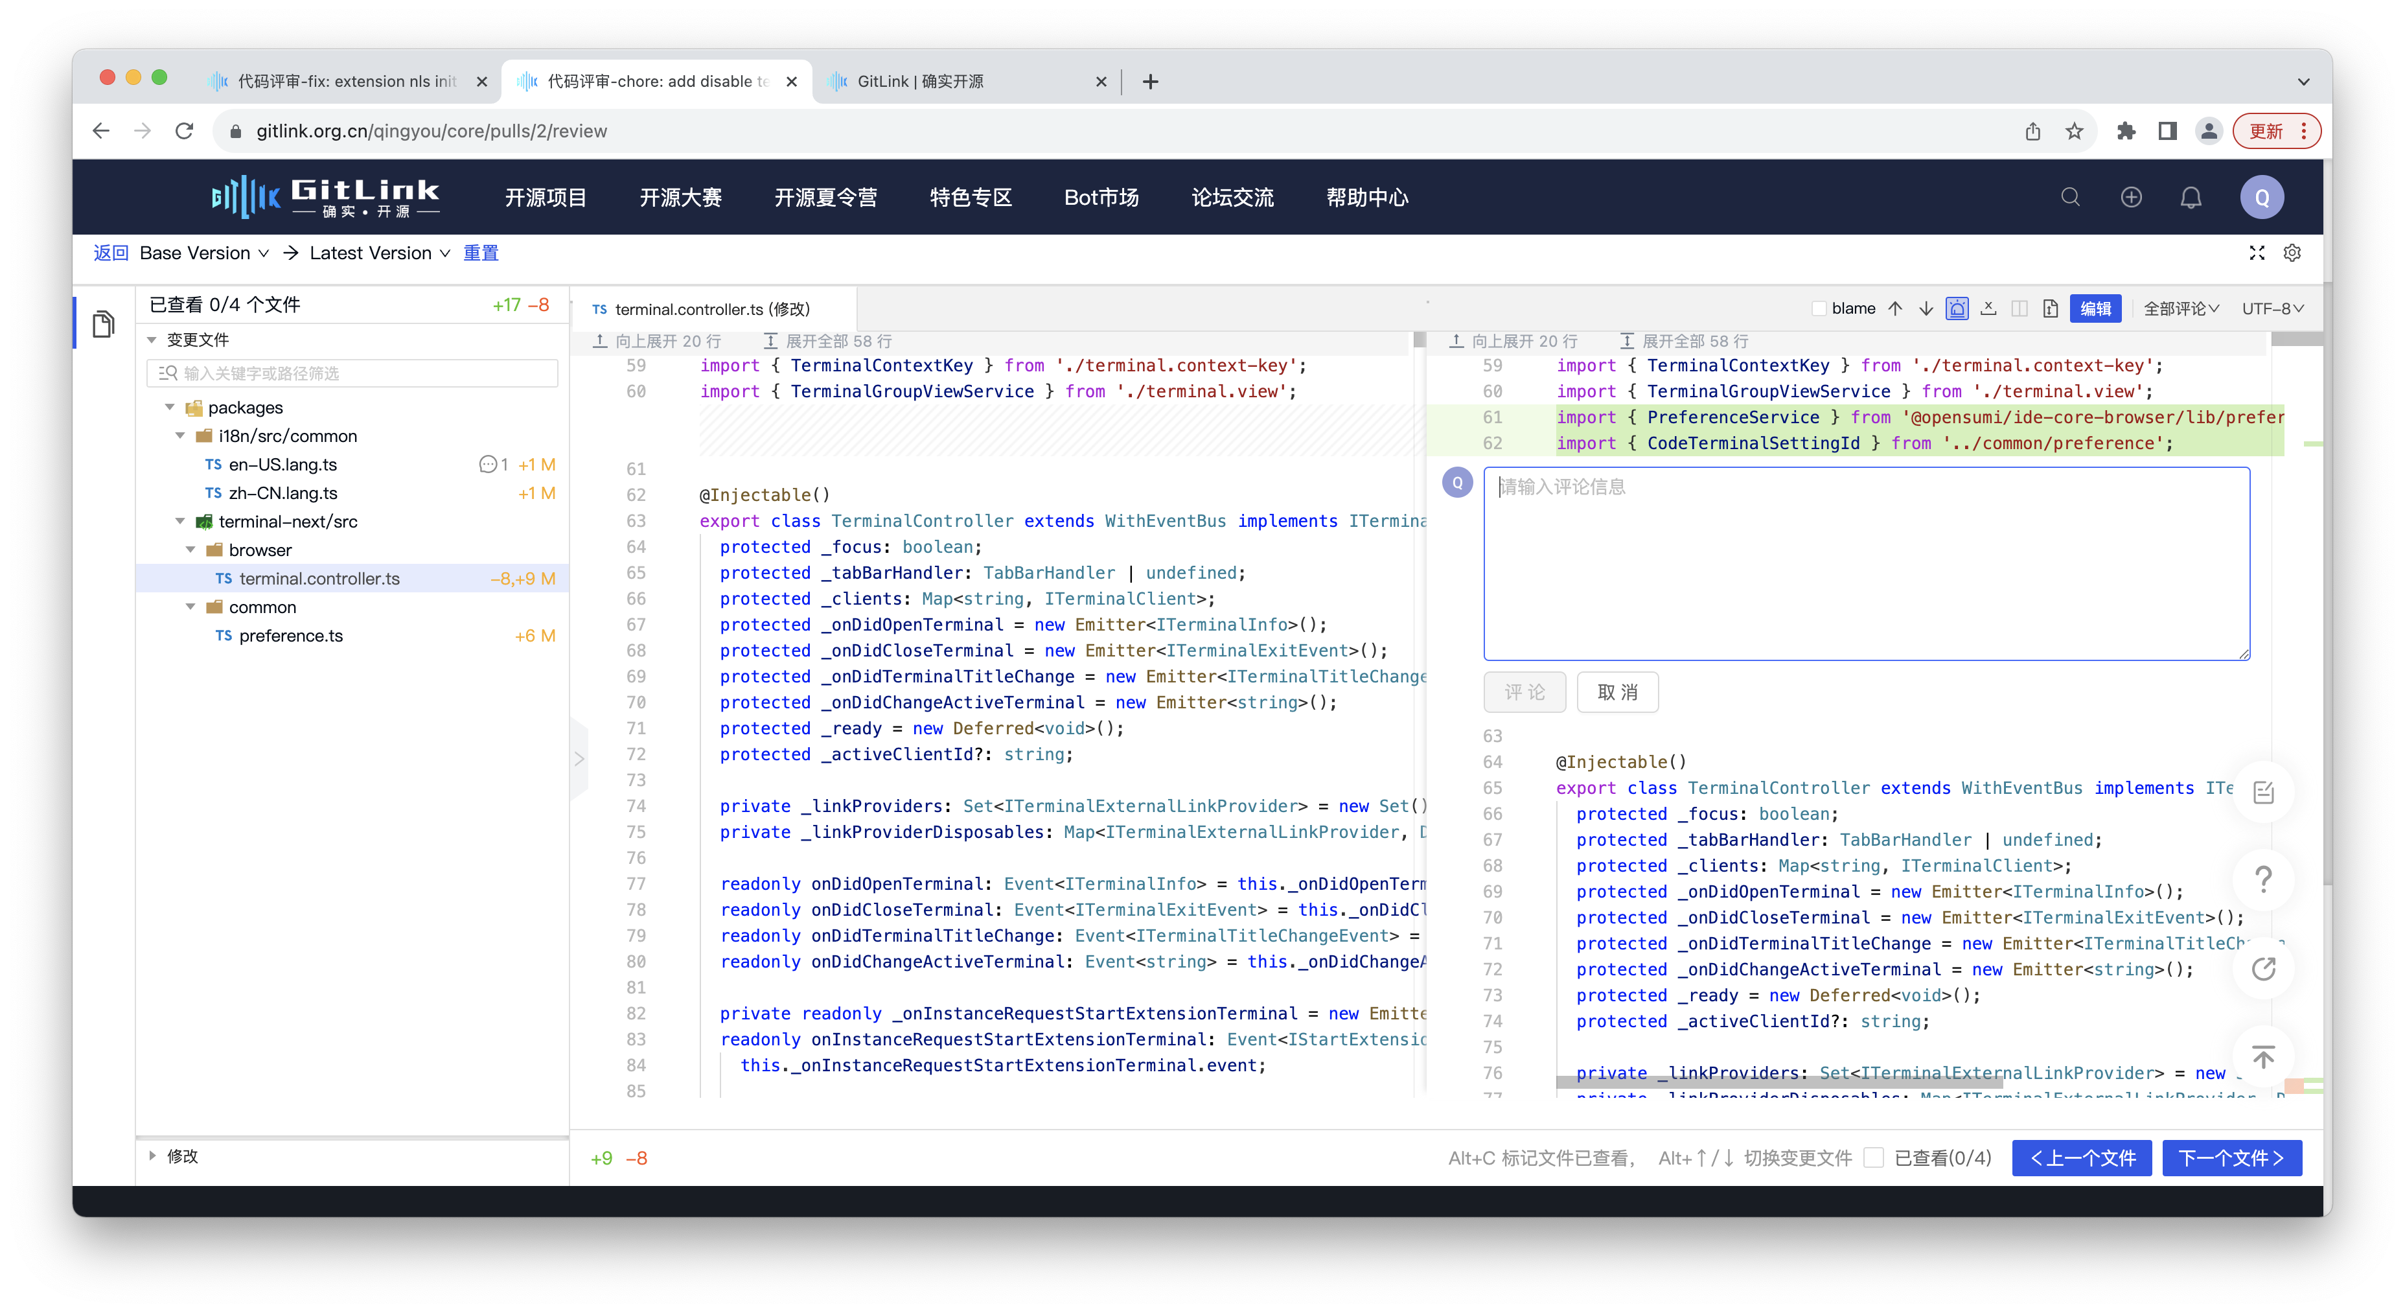Enter fullscreen mode for the review view

(x=2257, y=253)
